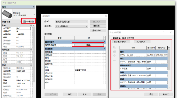Click the max size 315.000 mm cell

point(162,55)
